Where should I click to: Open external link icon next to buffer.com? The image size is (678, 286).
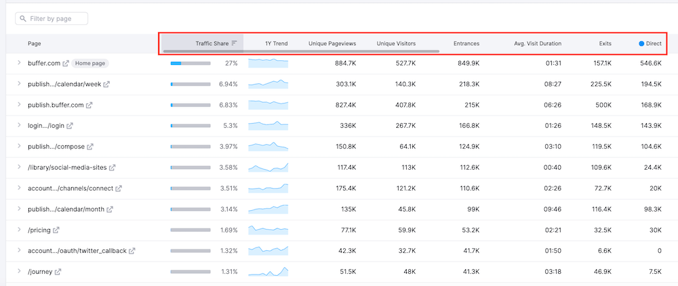66,64
